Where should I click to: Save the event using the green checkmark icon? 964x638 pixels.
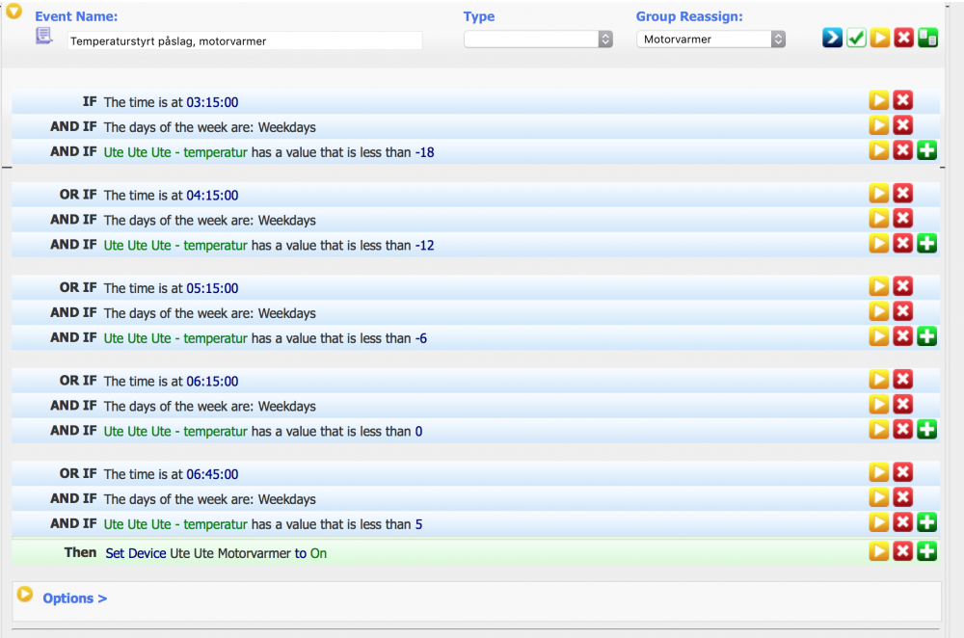coord(856,38)
